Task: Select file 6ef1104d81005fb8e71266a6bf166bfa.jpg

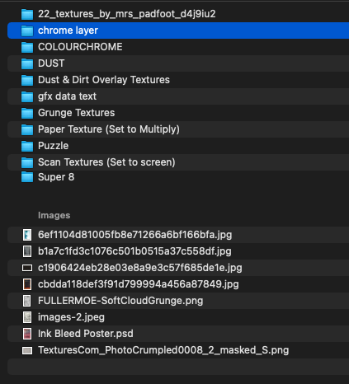Action: [178, 235]
